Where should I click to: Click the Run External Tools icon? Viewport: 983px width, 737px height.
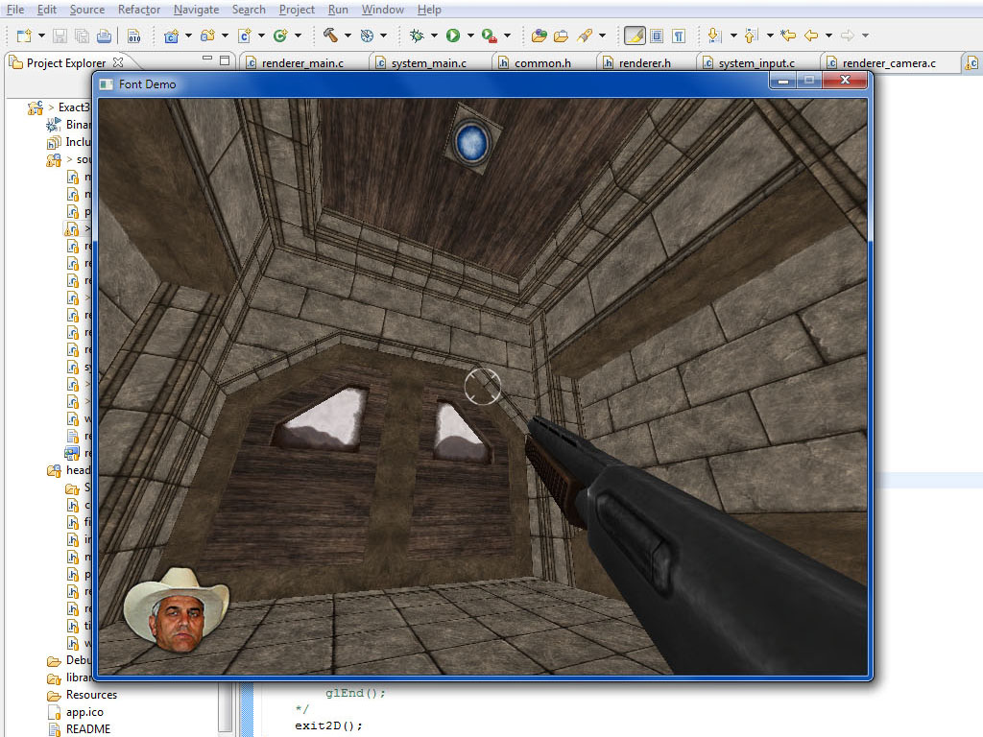tap(489, 36)
